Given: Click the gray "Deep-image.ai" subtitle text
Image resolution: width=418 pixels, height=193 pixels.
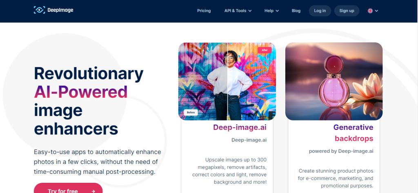Looking at the screenshot, I should click(249, 140).
